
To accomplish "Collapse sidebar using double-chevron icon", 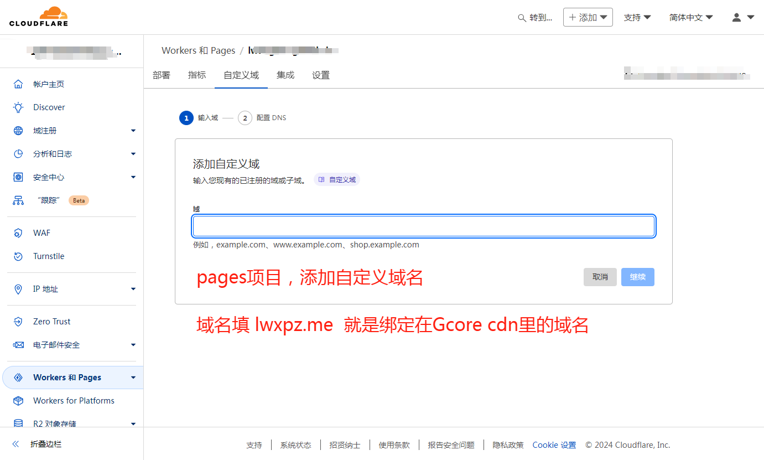I will pyautogui.click(x=16, y=444).
